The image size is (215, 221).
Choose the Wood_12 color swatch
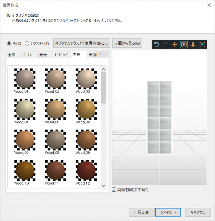[x=86, y=171]
